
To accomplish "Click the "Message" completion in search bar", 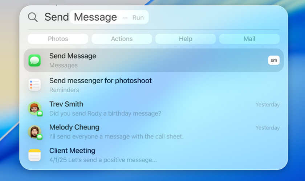I will point(95,17).
